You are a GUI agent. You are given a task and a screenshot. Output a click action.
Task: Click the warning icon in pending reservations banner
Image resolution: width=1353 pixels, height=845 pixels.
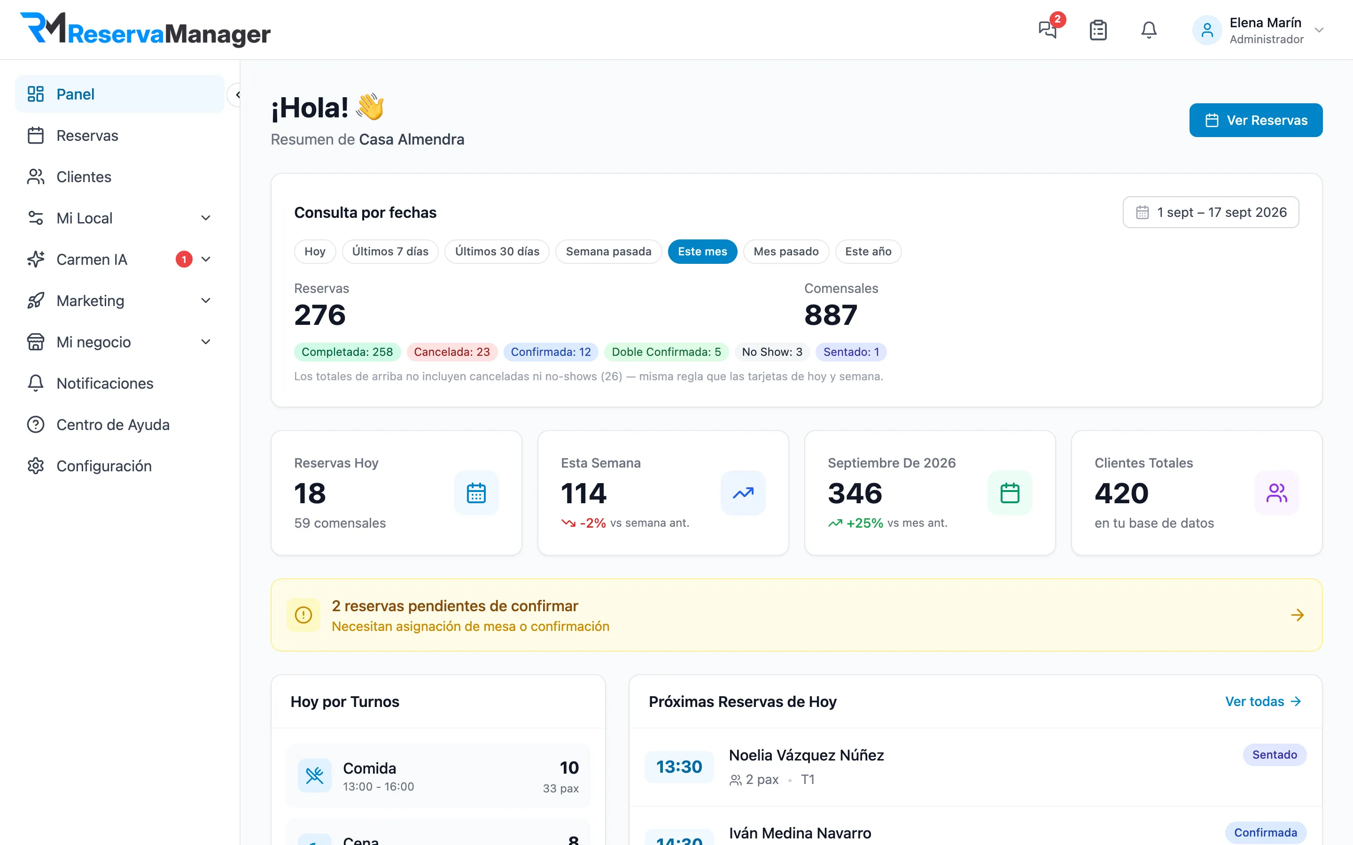click(303, 615)
